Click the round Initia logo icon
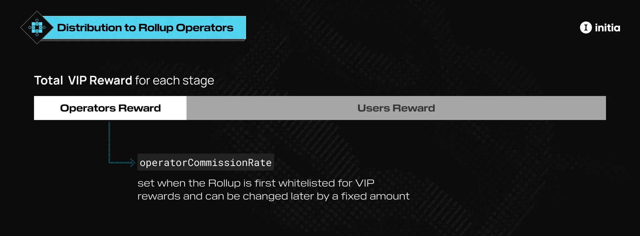The height and width of the screenshot is (236, 640). 586,28
